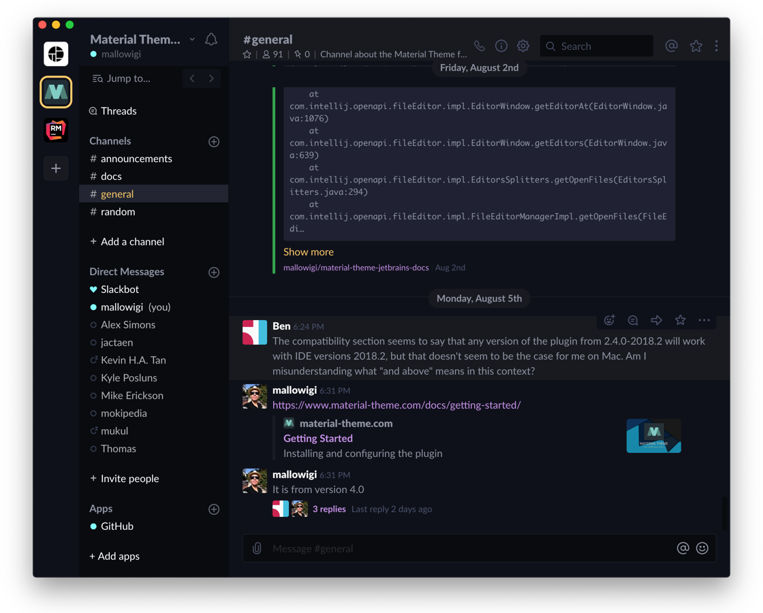The height and width of the screenshot is (613, 763).
Task: Open direct message with Mike Erickson
Action: pos(153,396)
